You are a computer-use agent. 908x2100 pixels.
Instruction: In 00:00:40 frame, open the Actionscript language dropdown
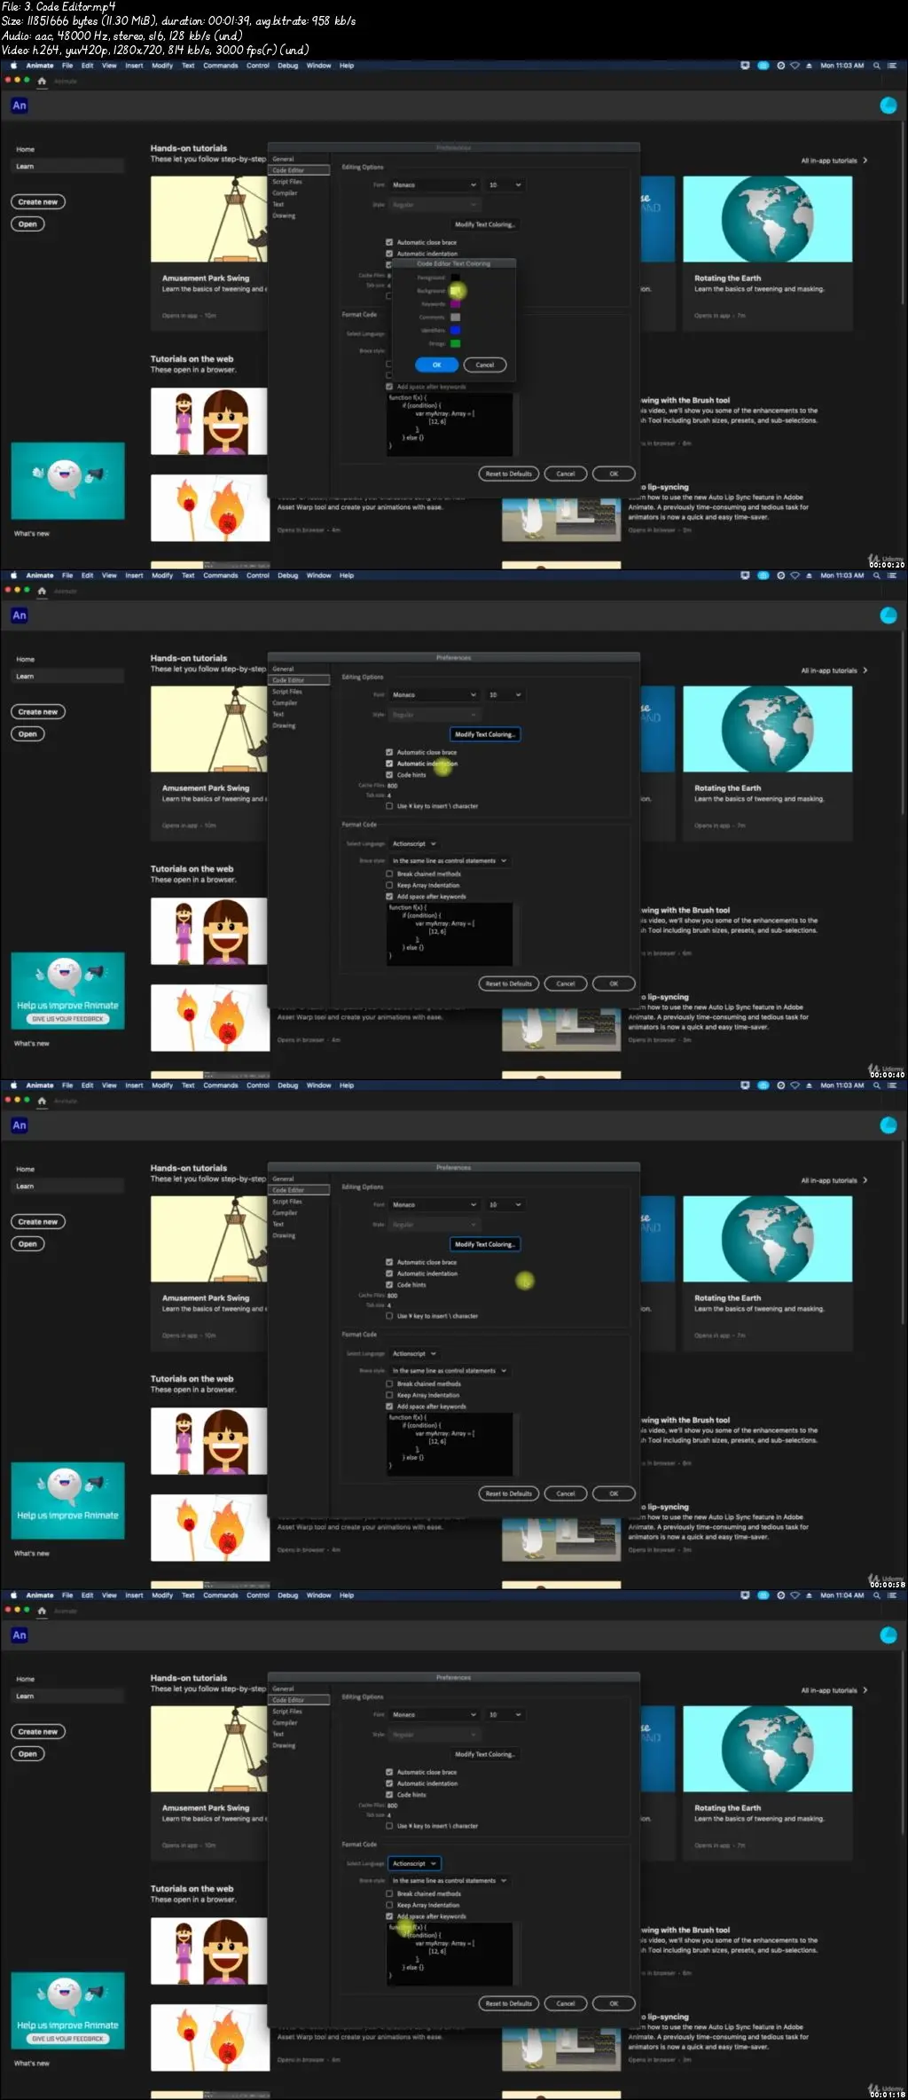pyautogui.click(x=414, y=844)
